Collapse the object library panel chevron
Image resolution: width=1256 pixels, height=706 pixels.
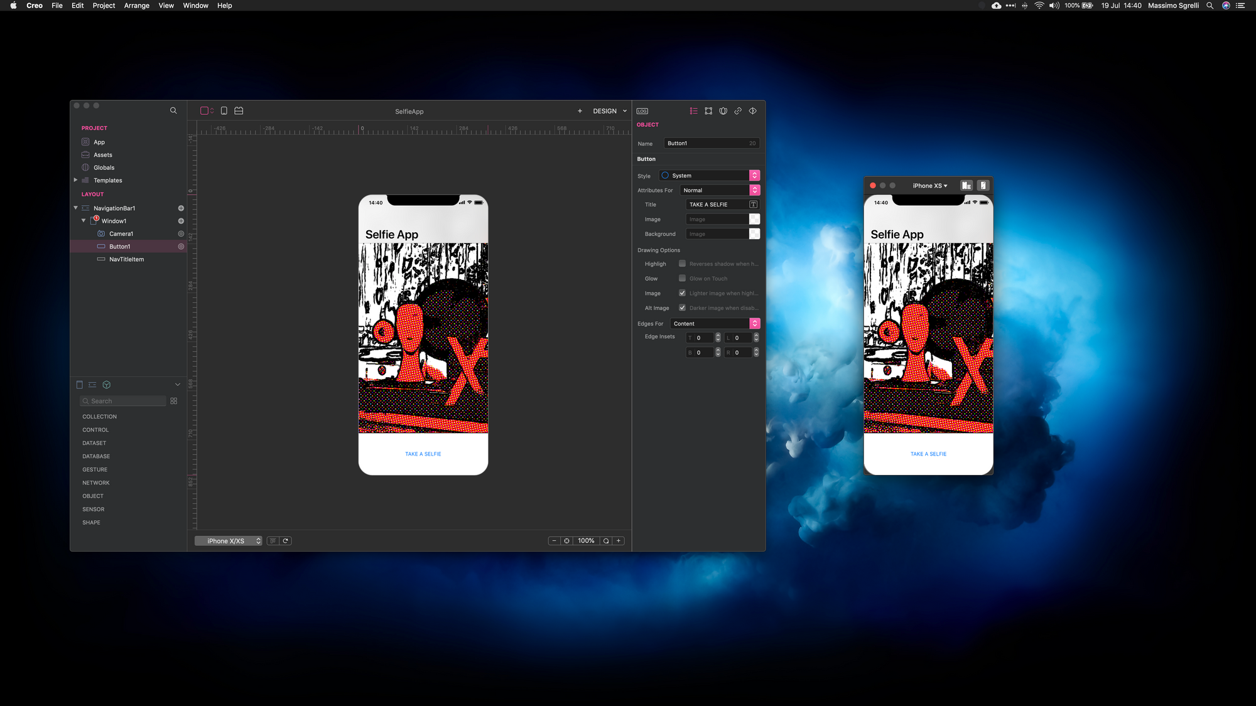pyautogui.click(x=178, y=385)
